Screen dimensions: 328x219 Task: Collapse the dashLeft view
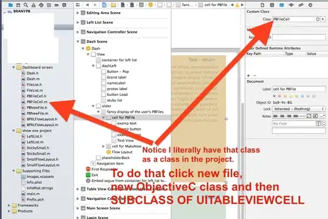coord(94,66)
